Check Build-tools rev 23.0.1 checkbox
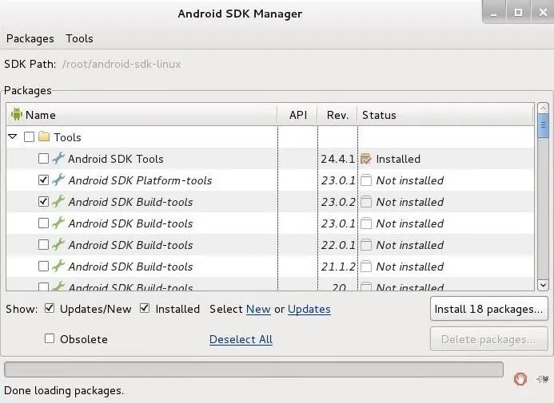 [x=43, y=223]
